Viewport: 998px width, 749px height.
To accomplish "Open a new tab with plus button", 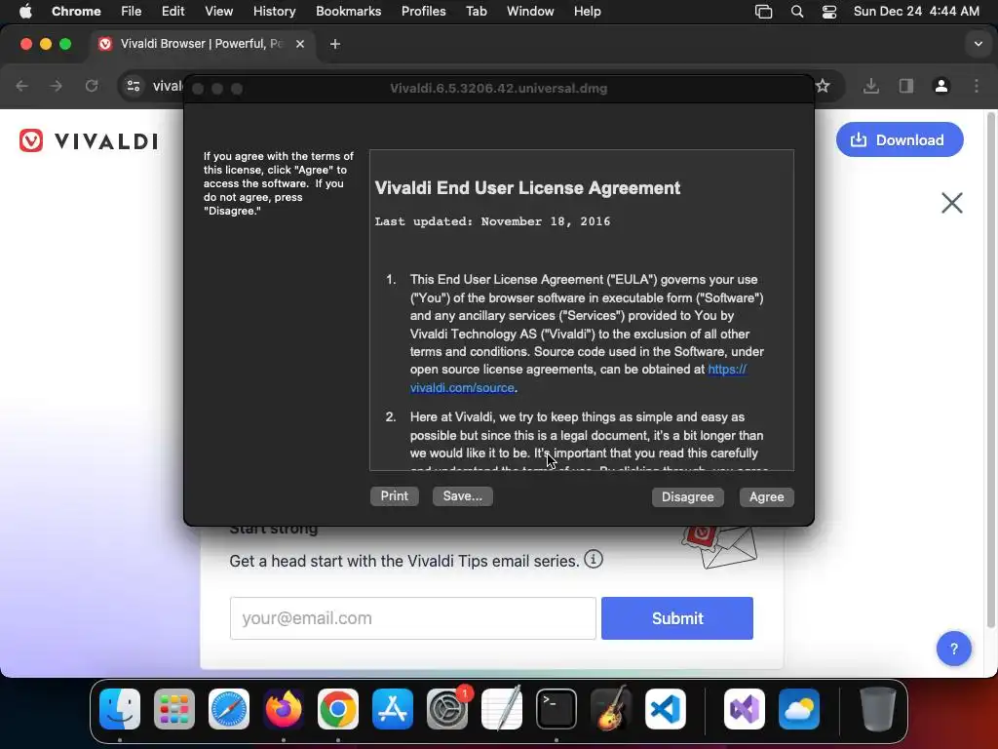I will click(335, 44).
